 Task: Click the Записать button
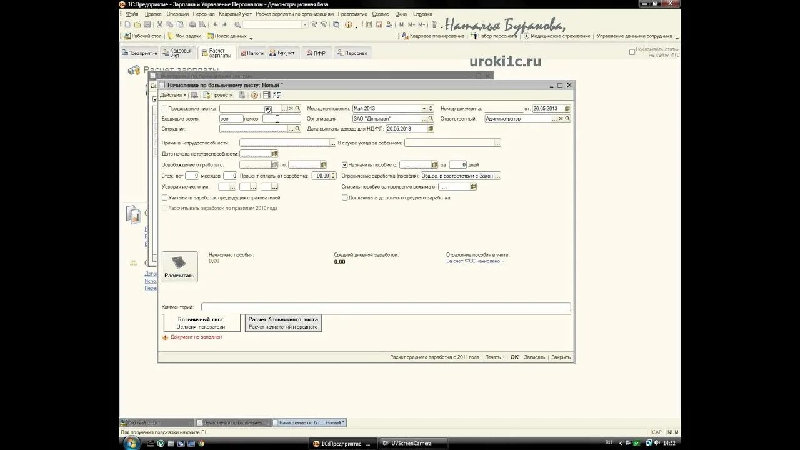point(534,357)
